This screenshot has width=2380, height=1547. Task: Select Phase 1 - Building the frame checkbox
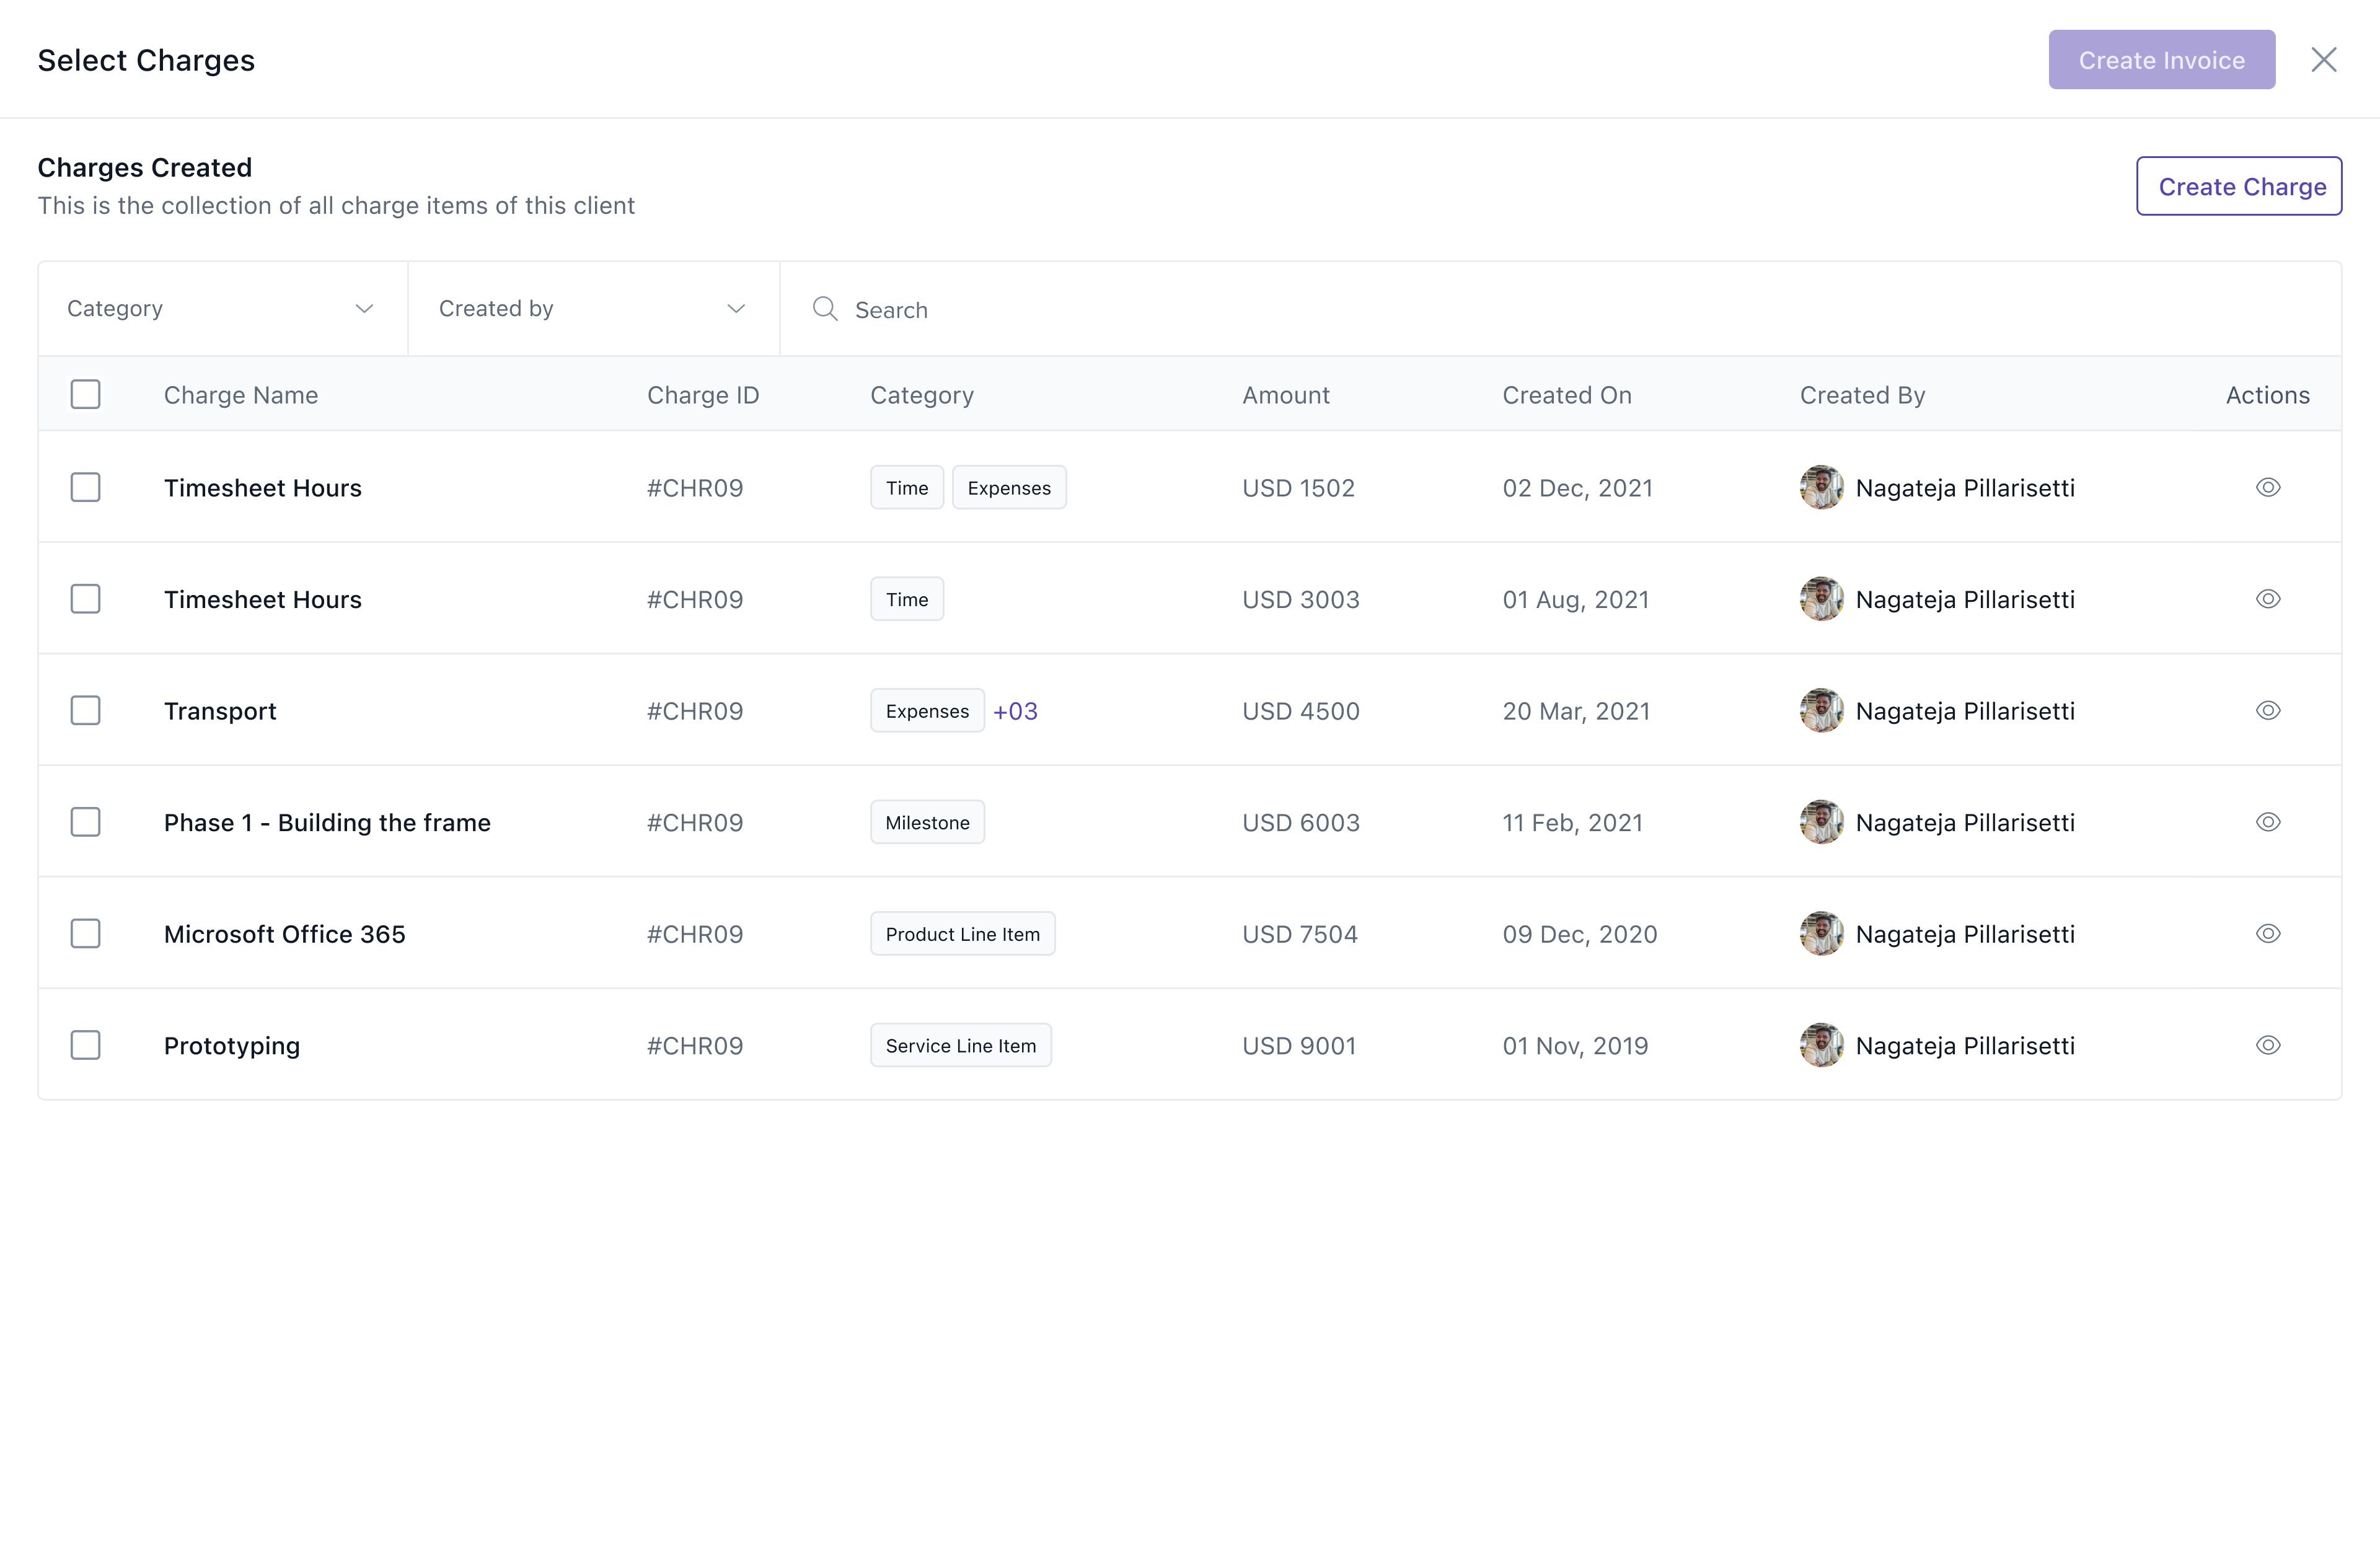click(x=86, y=822)
